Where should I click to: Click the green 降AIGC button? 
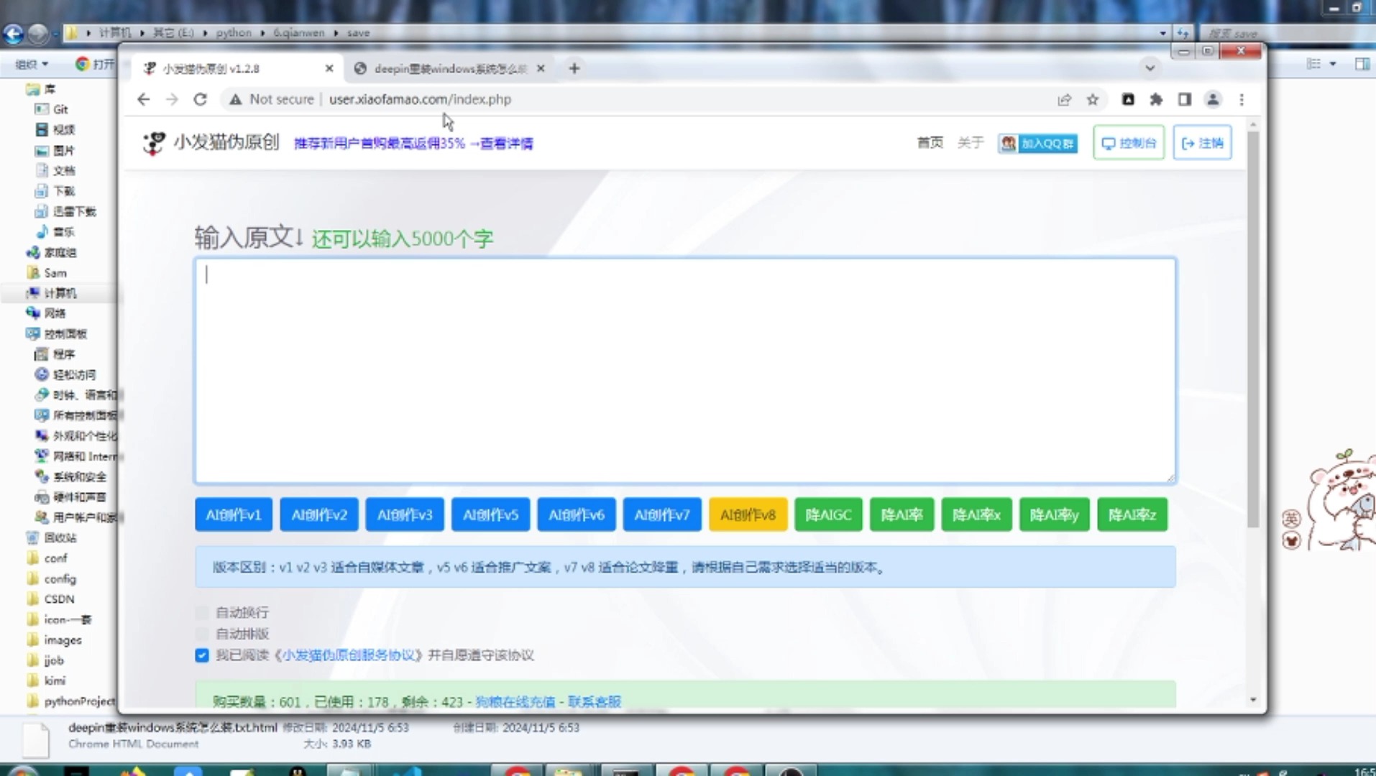point(828,515)
